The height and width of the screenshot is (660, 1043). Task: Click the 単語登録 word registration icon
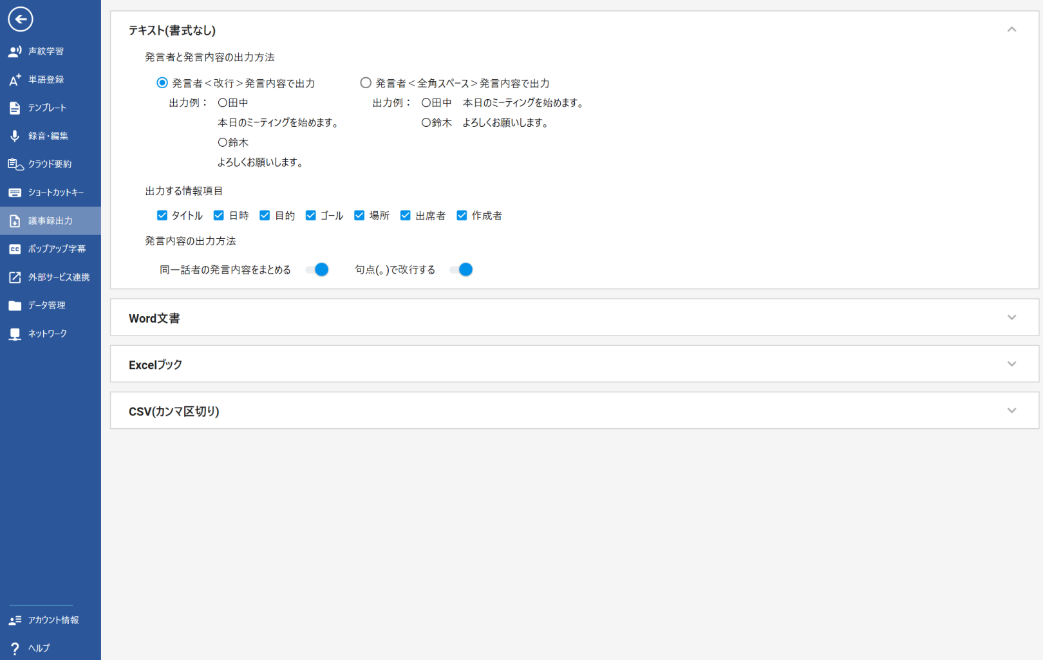point(15,80)
